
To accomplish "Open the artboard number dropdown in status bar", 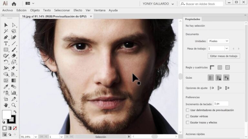I will pyautogui.click(x=61, y=137).
